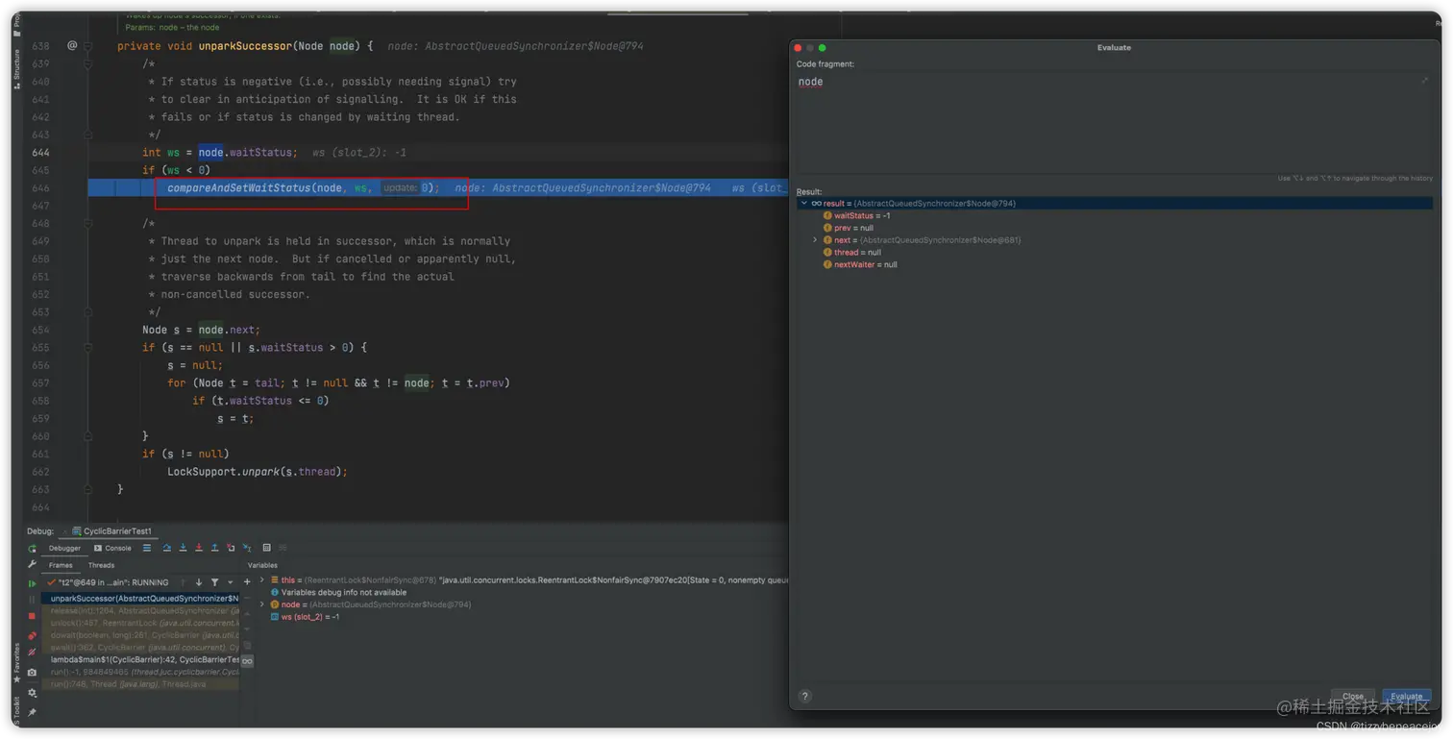Select await():362 CyclicBarrier frame
1453x739 pixels.
(x=142, y=648)
